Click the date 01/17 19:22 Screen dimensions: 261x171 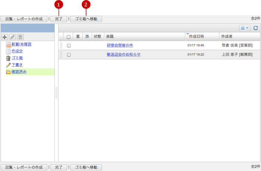[196, 55]
